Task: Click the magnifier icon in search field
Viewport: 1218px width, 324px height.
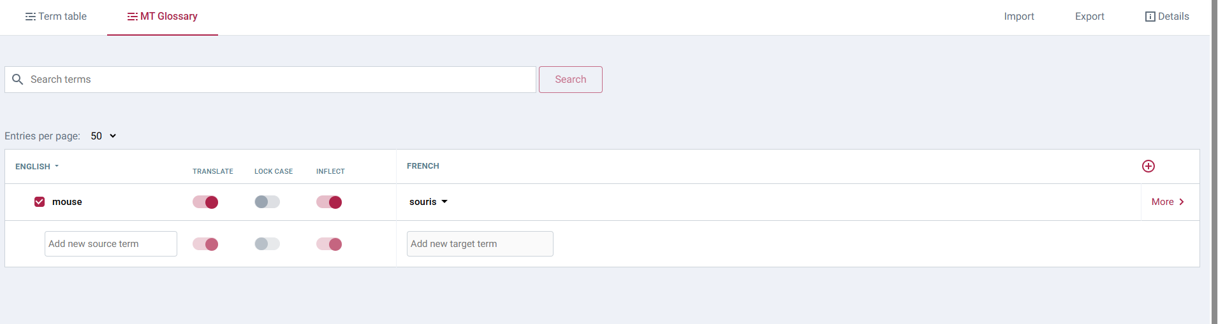Action: pos(18,80)
